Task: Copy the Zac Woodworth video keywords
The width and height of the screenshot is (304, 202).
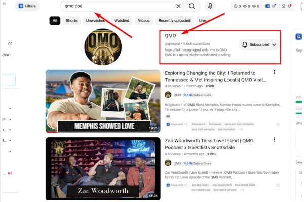Action: click(x=278, y=185)
